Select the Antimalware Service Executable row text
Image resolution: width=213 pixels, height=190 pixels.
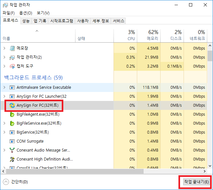(x=44, y=87)
